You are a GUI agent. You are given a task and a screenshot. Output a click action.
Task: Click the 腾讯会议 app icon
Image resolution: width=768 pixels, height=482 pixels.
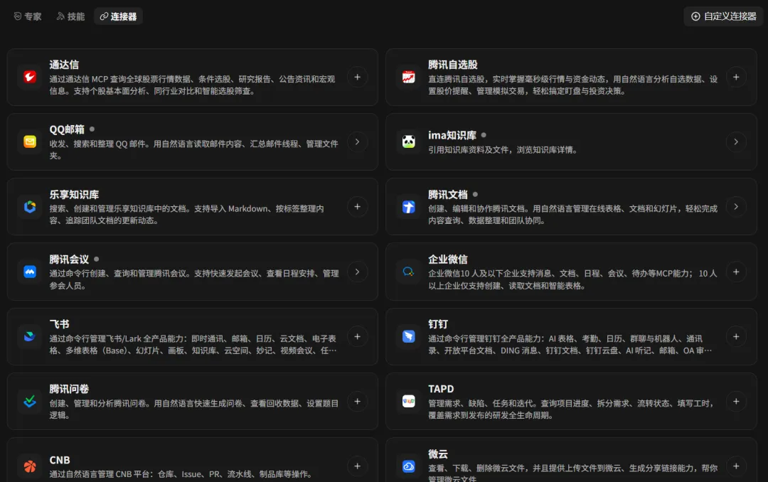[x=30, y=272]
